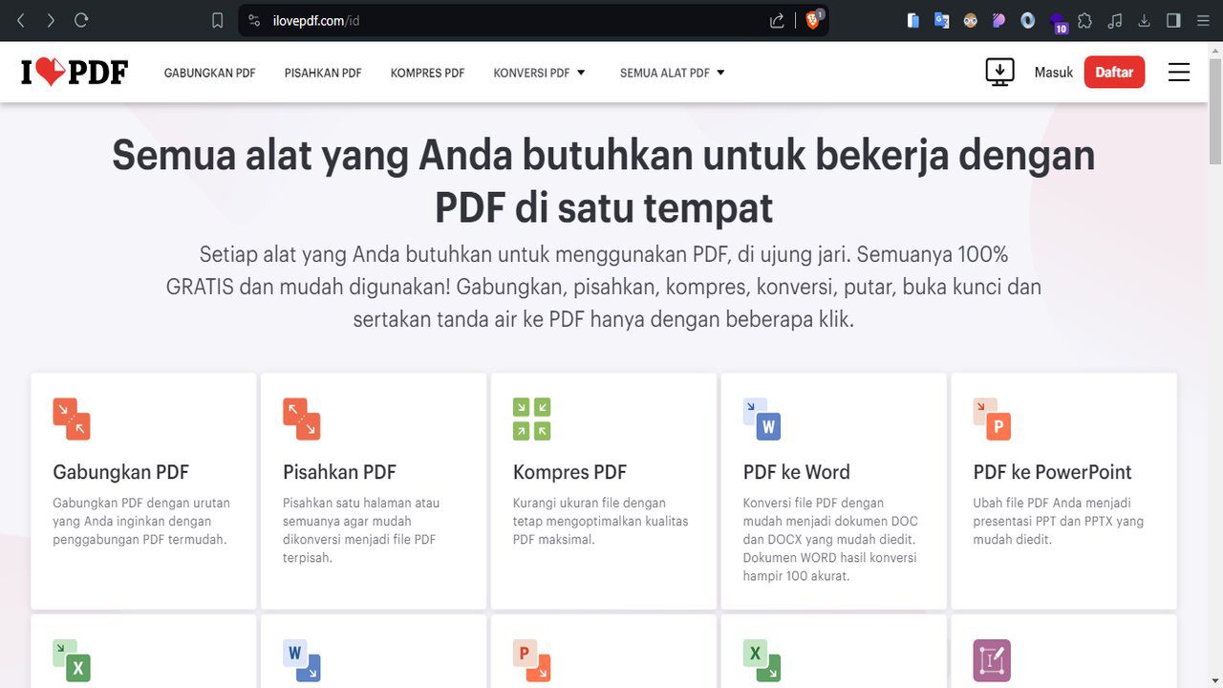Go to Pisahkan PDF in navbar
Image resolution: width=1223 pixels, height=688 pixels.
point(323,73)
